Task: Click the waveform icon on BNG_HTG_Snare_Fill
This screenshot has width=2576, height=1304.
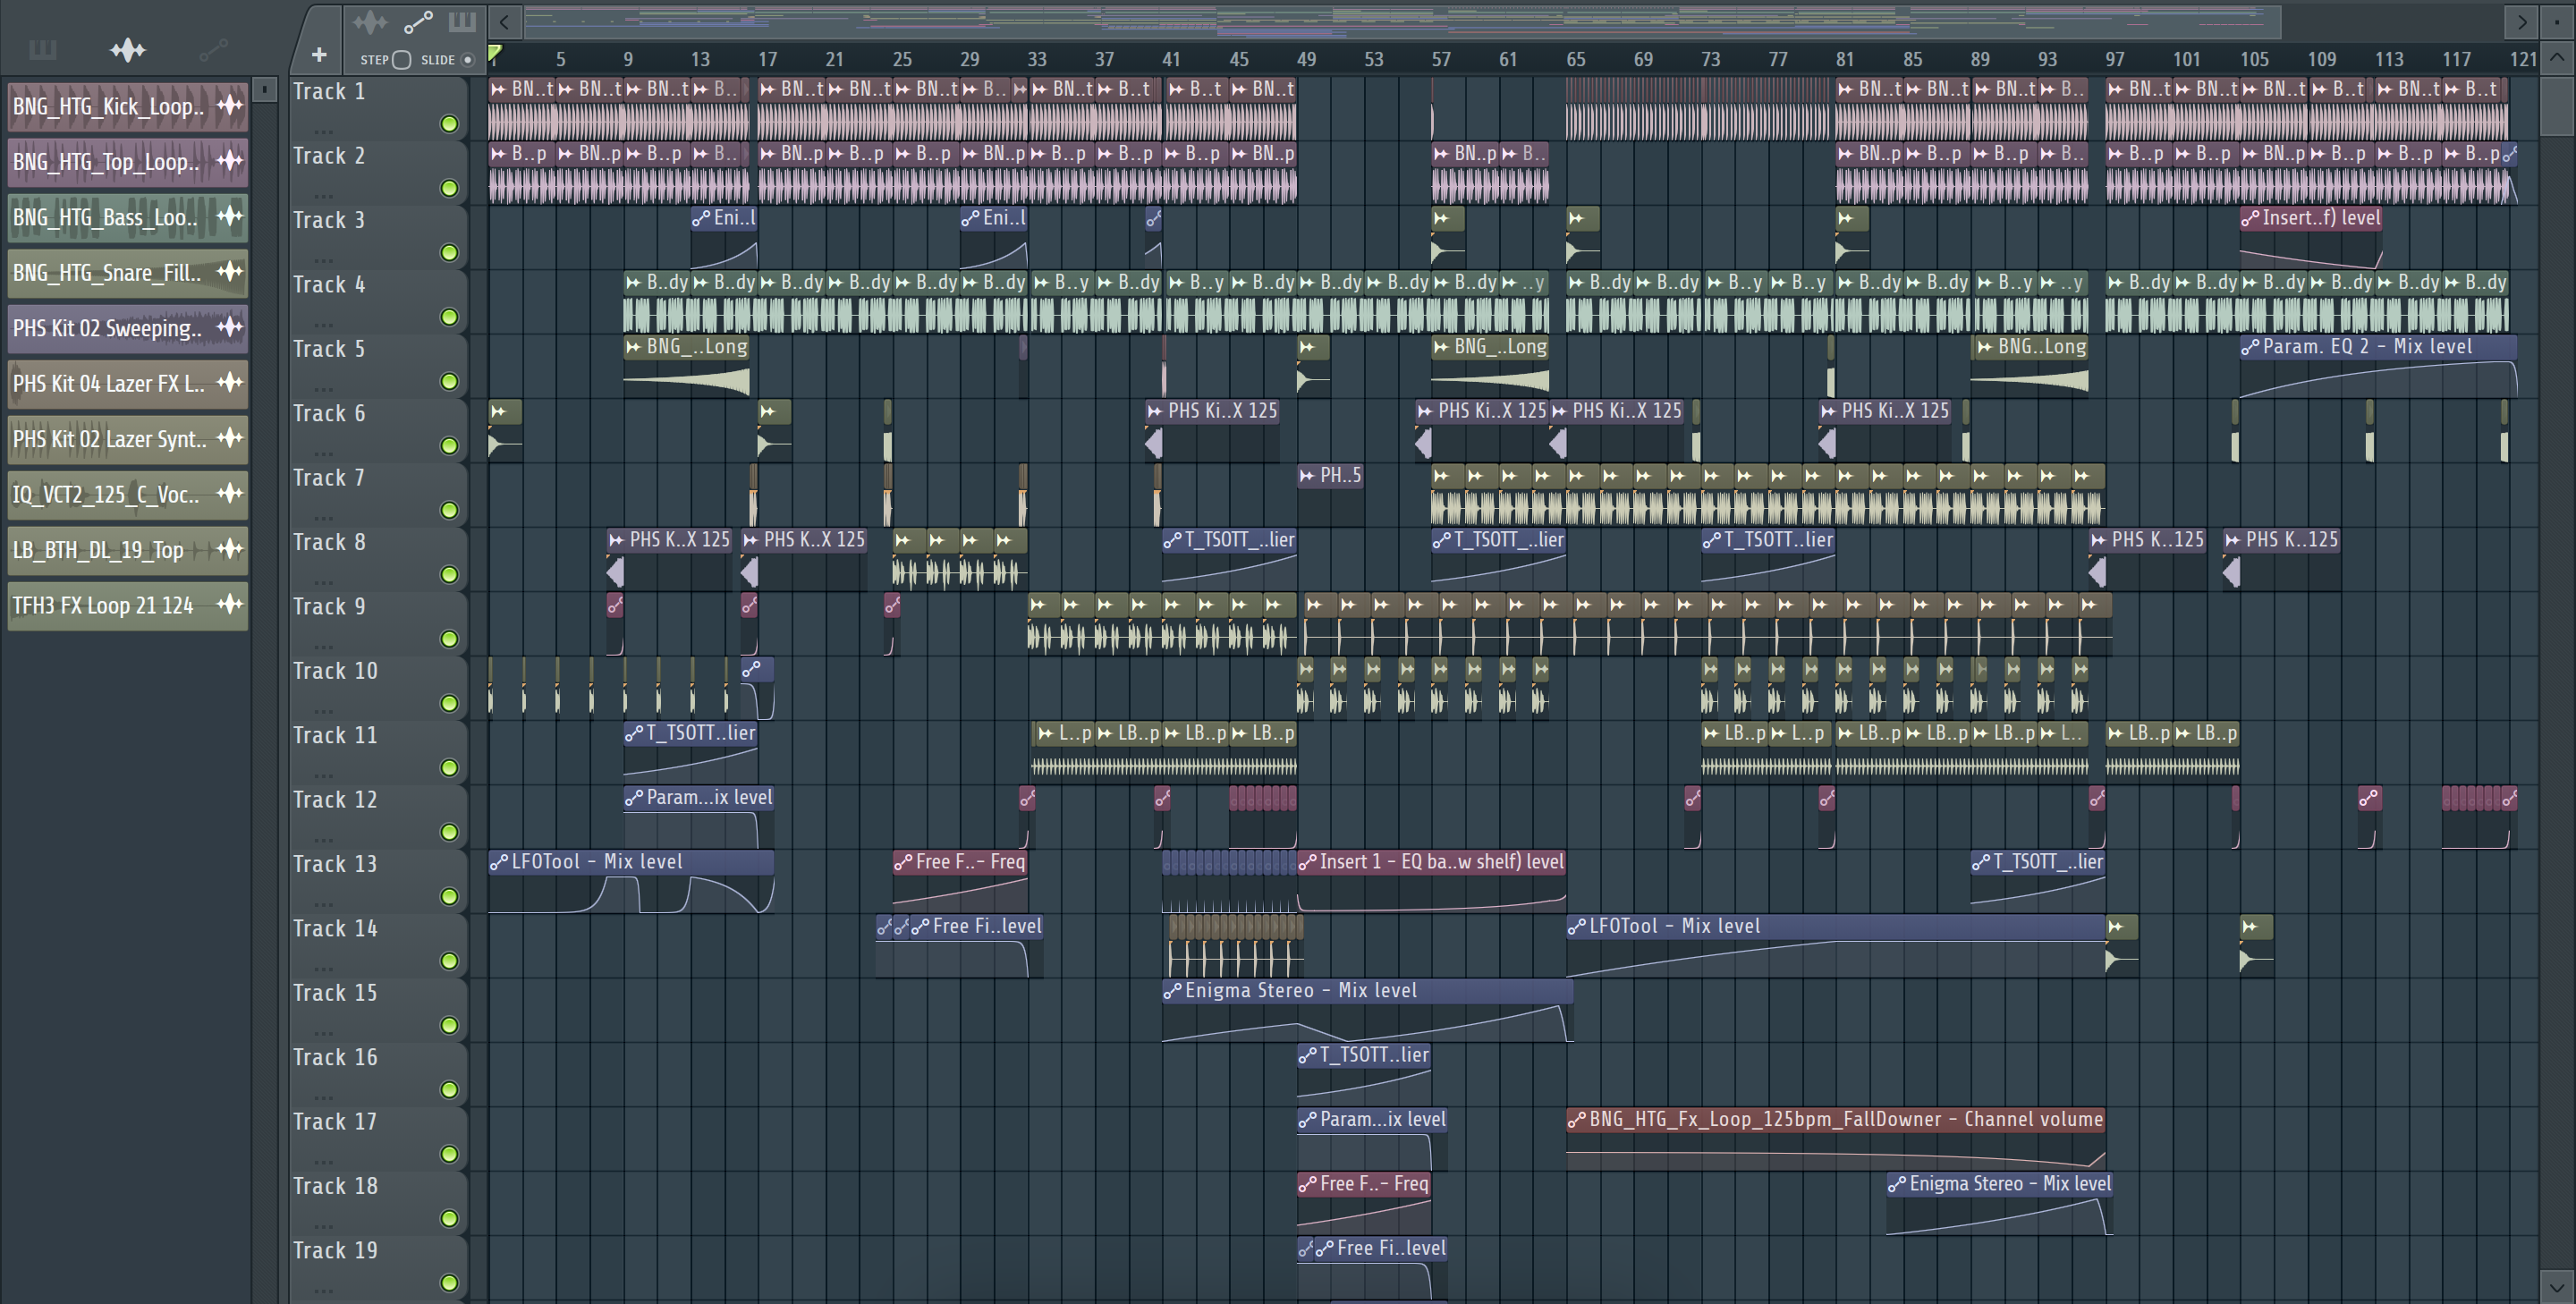Action: click(230, 271)
